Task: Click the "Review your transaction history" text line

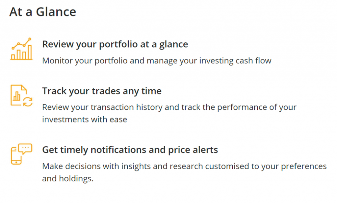Action: point(169,107)
